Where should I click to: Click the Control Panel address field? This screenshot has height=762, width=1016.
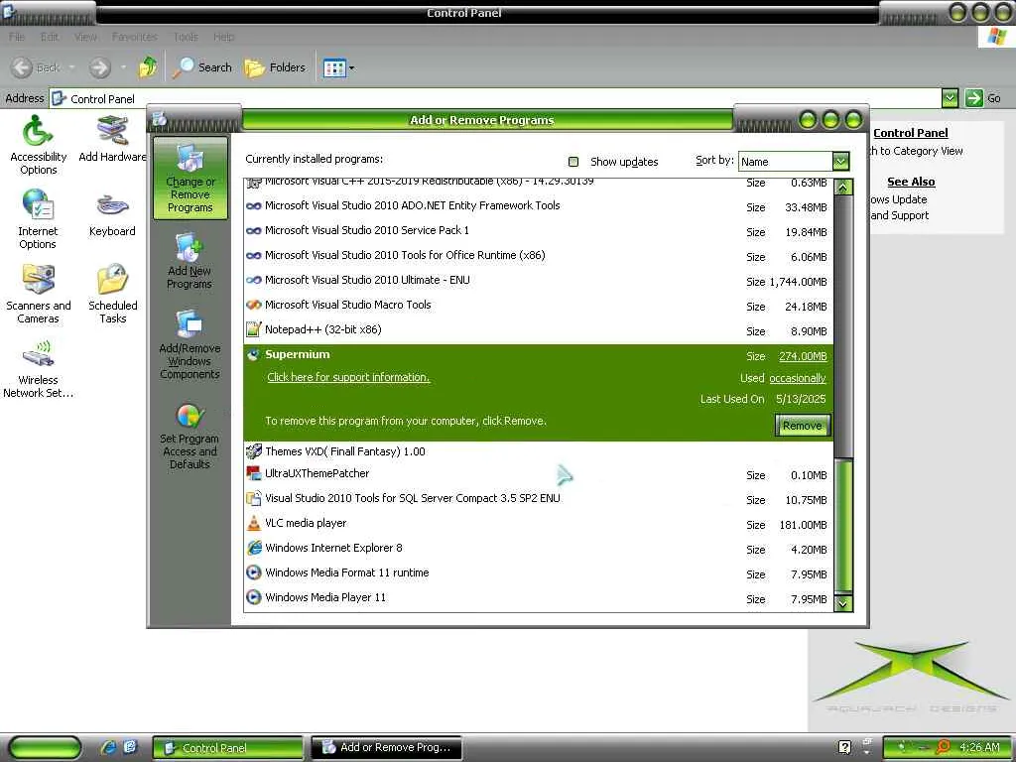(496, 98)
